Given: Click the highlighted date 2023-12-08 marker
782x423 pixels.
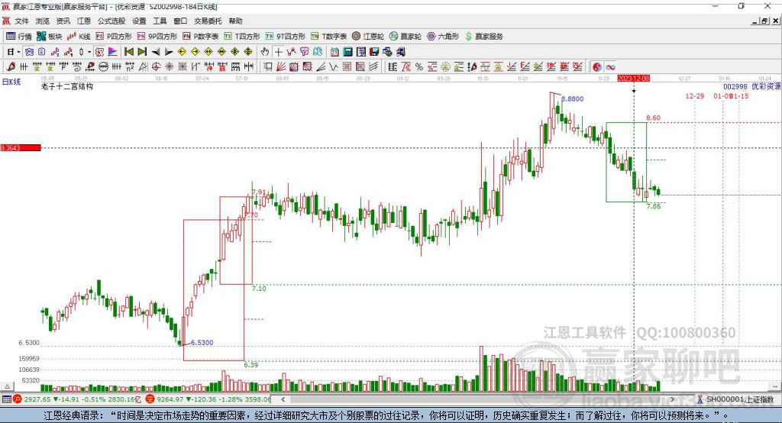Looking at the screenshot, I should (633, 79).
